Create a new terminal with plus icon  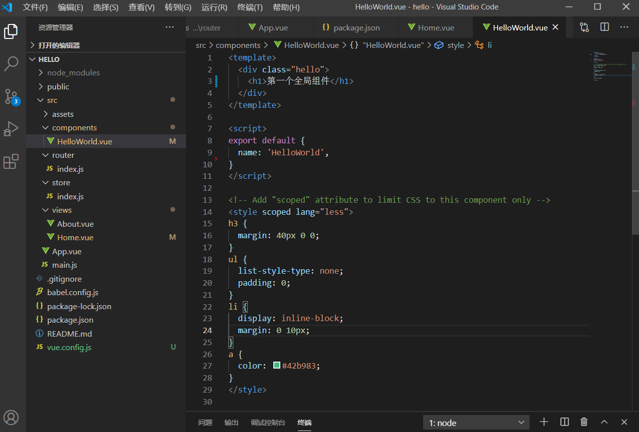coord(544,422)
